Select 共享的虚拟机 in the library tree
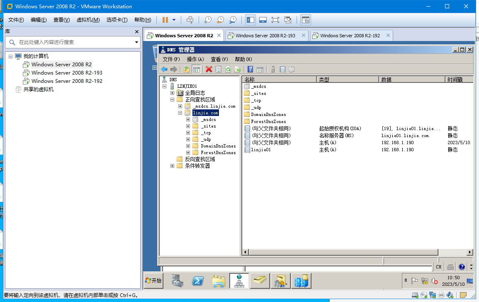479x302 pixels. pyautogui.click(x=39, y=89)
